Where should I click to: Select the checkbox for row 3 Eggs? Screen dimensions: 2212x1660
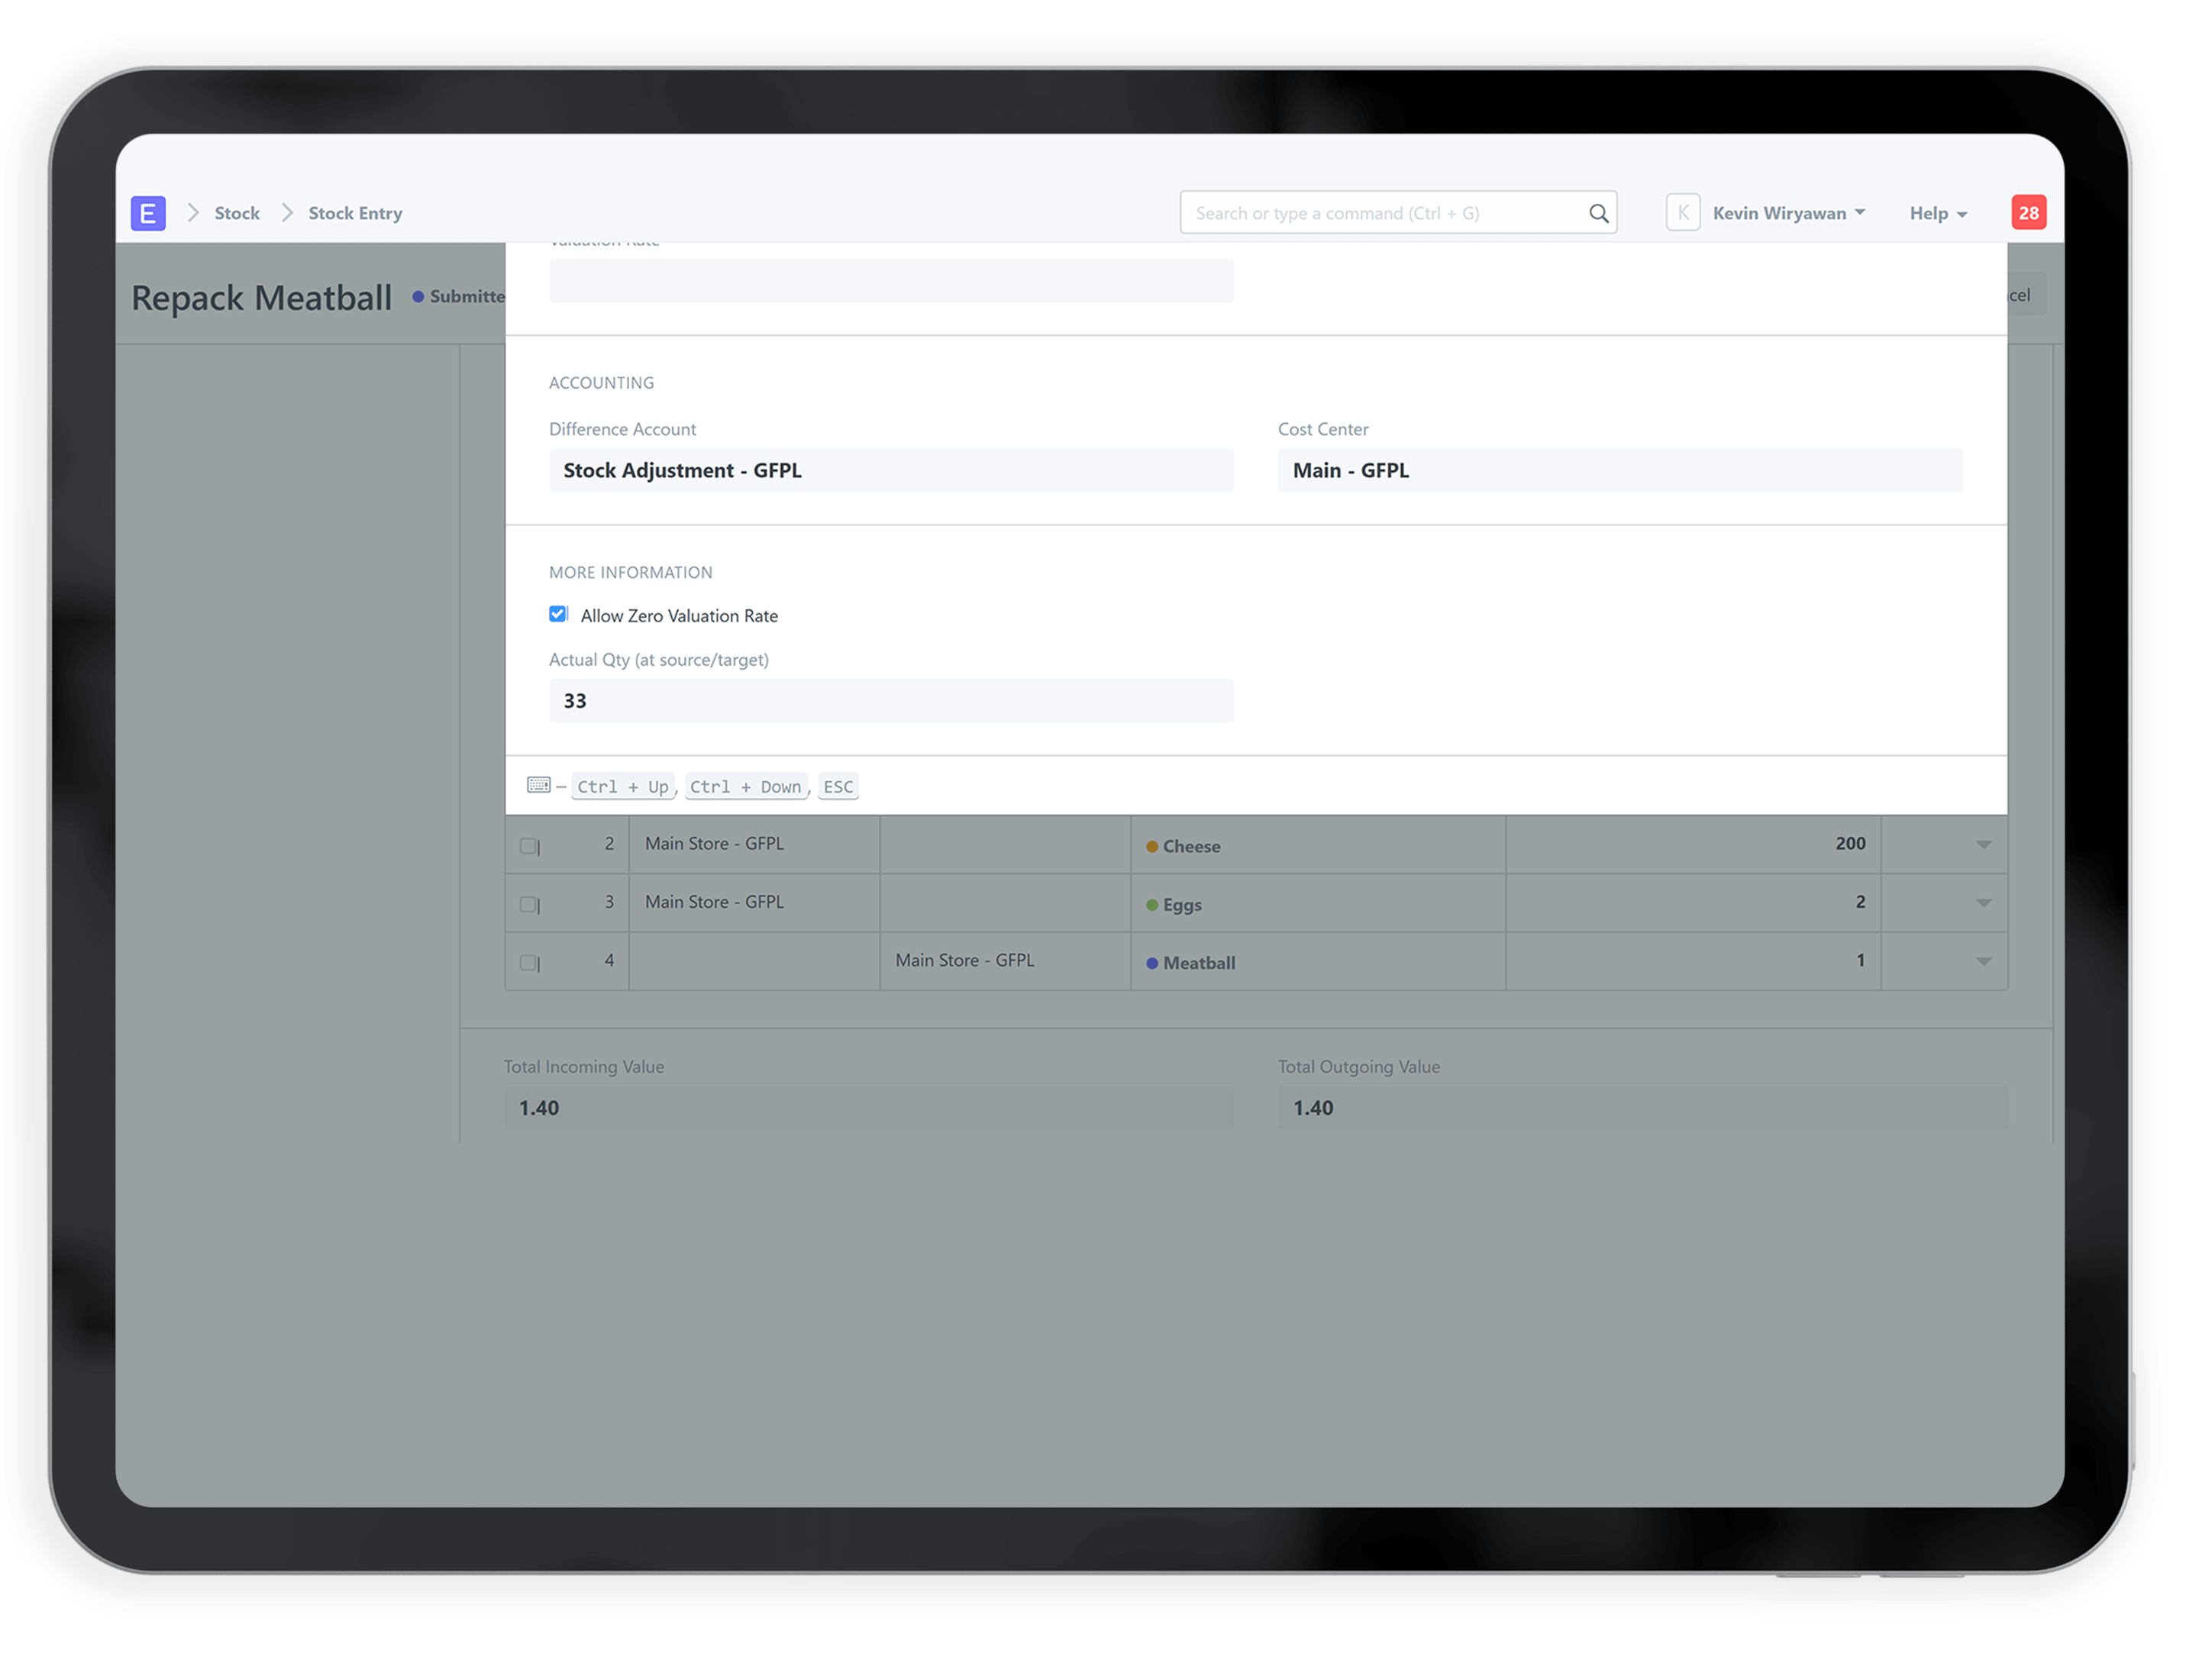coord(529,904)
